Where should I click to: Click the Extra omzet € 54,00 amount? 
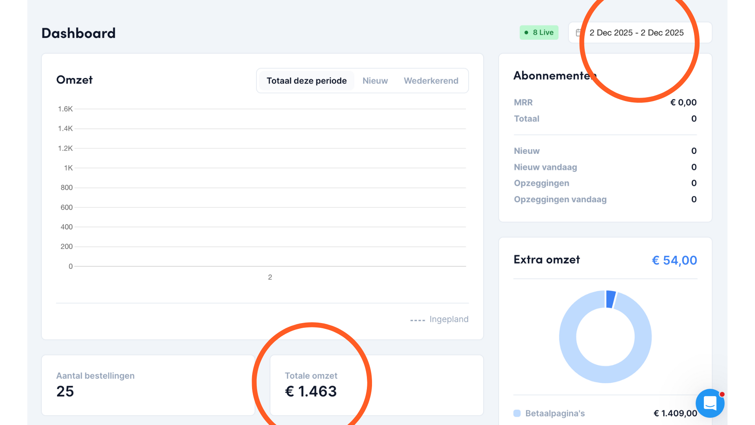click(x=674, y=260)
